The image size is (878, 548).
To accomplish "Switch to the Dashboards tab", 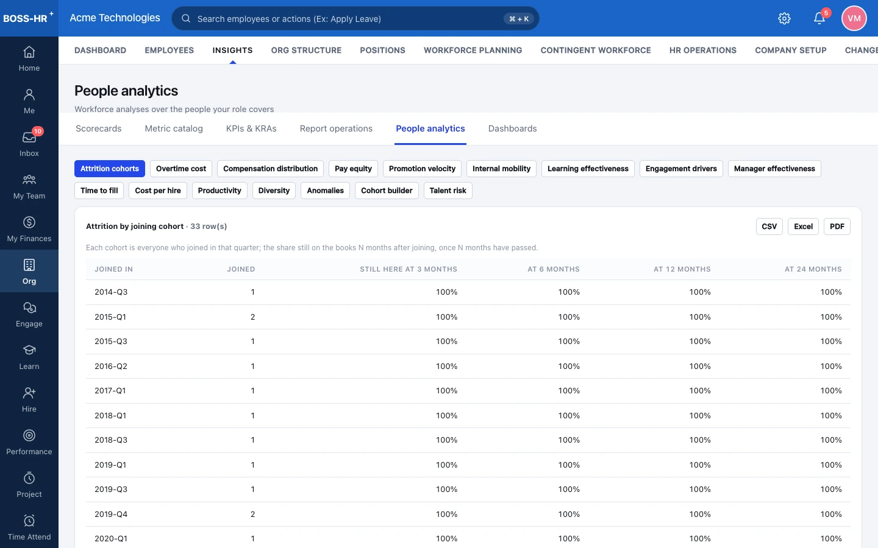I will click(x=513, y=128).
